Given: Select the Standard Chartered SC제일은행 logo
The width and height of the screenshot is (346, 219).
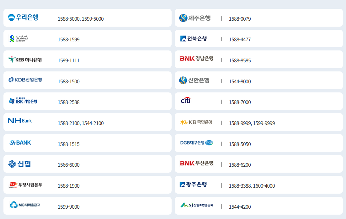Looking at the screenshot, I should pyautogui.click(x=17, y=38).
